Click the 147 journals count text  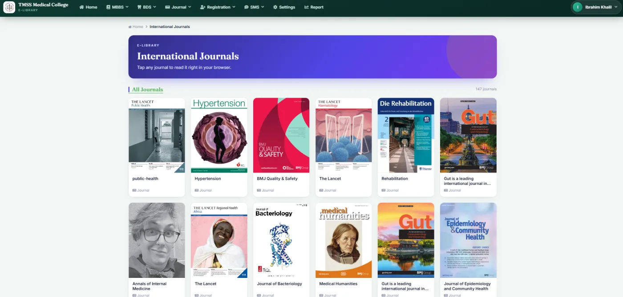(x=486, y=89)
